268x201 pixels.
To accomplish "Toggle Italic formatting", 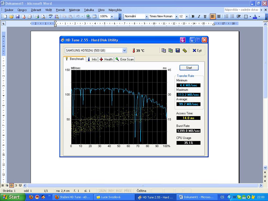I will [199, 16].
